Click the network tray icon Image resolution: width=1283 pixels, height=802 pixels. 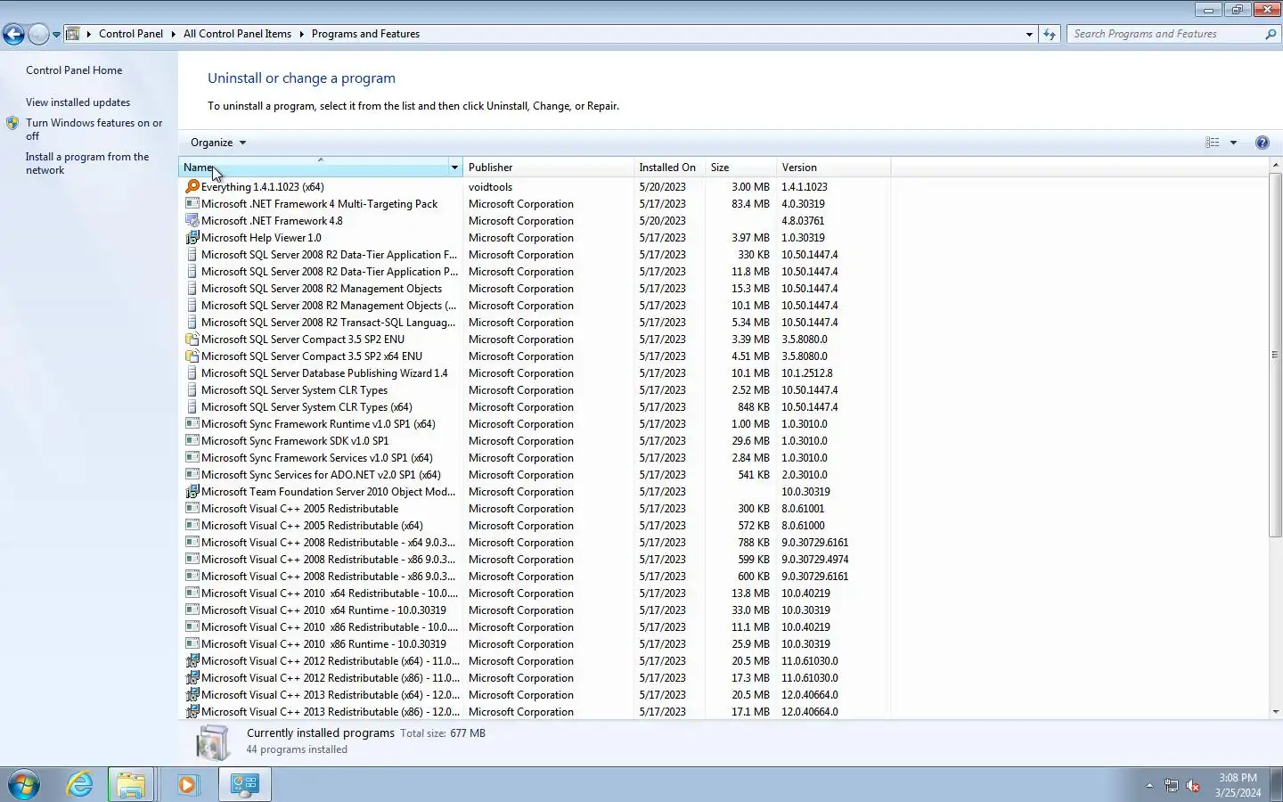[x=1171, y=785]
